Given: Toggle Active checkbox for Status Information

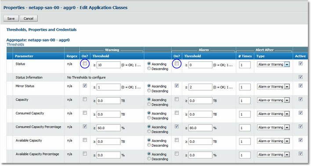Looking at the screenshot, I should [301, 77].
